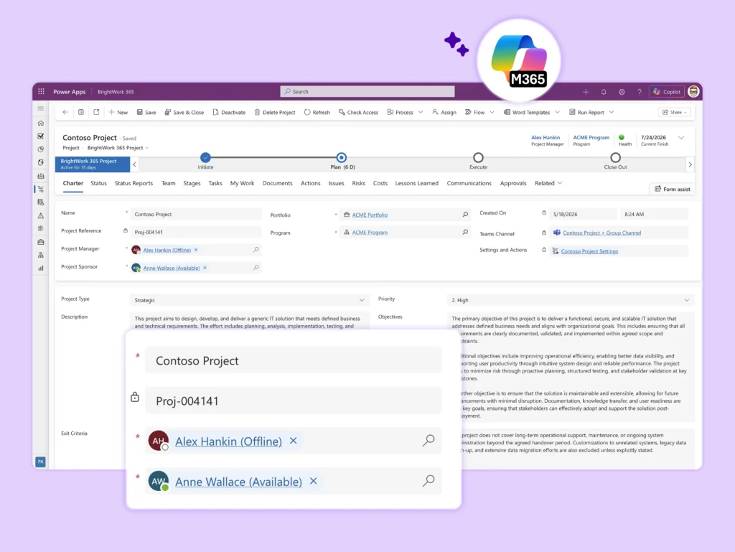Switch to the Status tab
This screenshot has height=552, width=735.
tap(98, 183)
